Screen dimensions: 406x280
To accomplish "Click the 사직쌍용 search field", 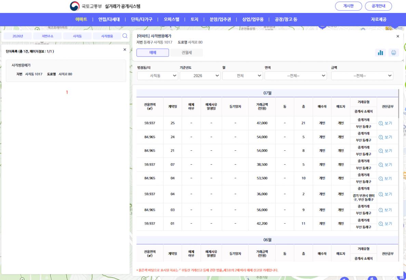I will (107, 36).
